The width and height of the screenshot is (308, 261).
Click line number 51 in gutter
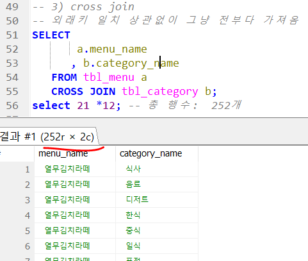pos(12,35)
